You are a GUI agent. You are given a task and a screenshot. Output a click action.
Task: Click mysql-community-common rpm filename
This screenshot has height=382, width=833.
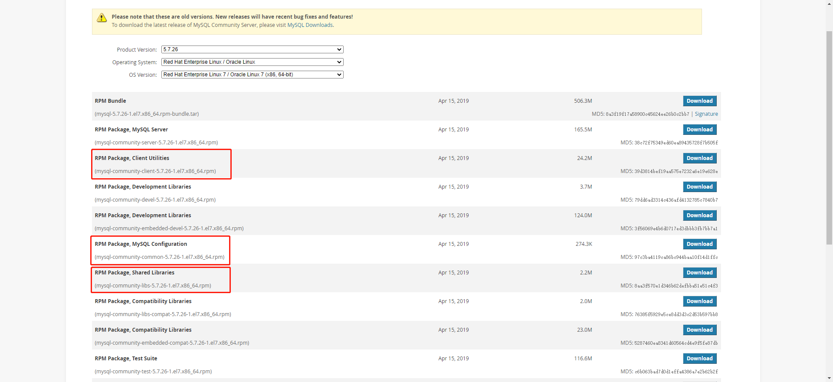(160, 257)
